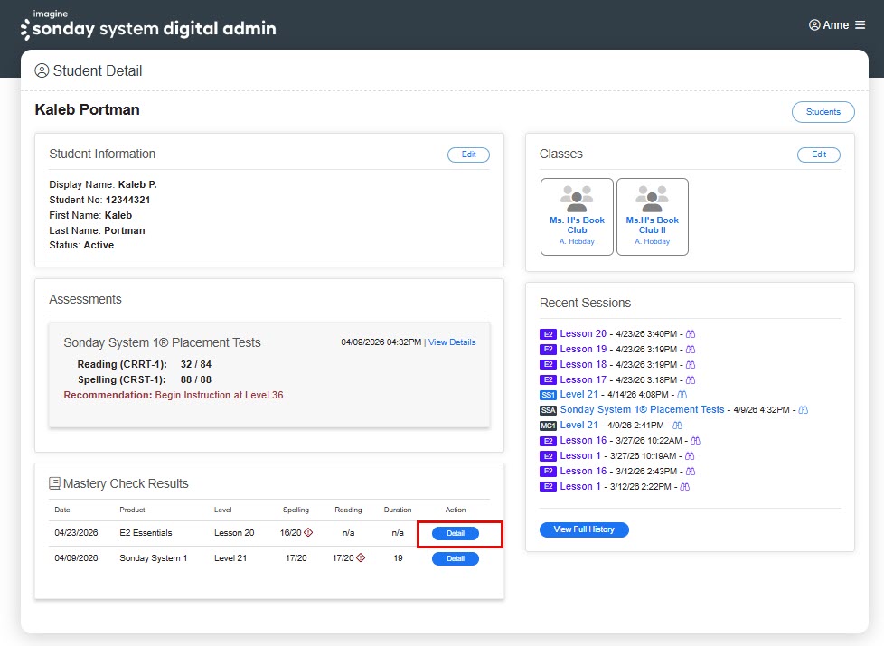Open Detail for E2 Essentials Lesson 20 result
Image resolution: width=884 pixels, height=646 pixels.
click(456, 533)
